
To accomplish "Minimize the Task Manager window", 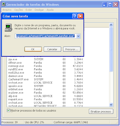I will point(105,4).
